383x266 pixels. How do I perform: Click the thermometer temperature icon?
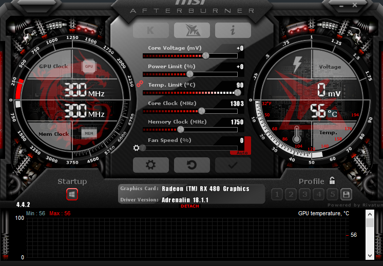pyautogui.click(x=297, y=135)
